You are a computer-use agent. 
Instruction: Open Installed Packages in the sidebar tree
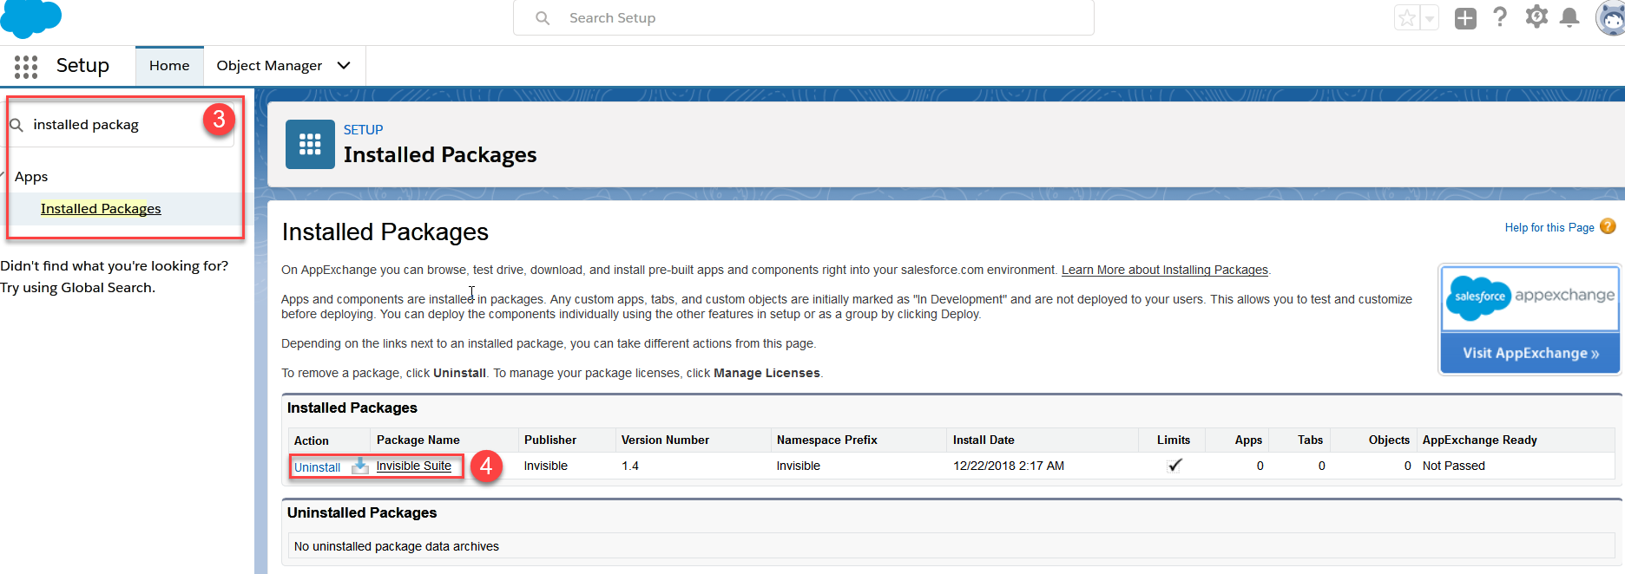101,209
